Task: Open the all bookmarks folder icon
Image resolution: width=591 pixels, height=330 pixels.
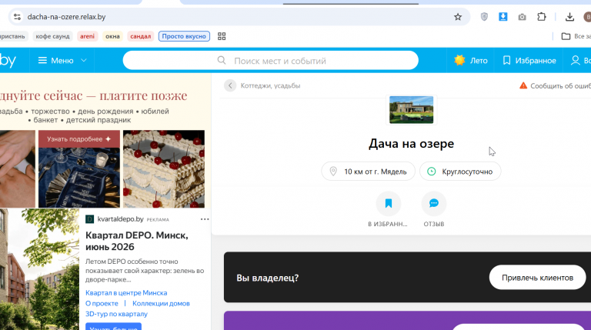Action: tap(566, 36)
